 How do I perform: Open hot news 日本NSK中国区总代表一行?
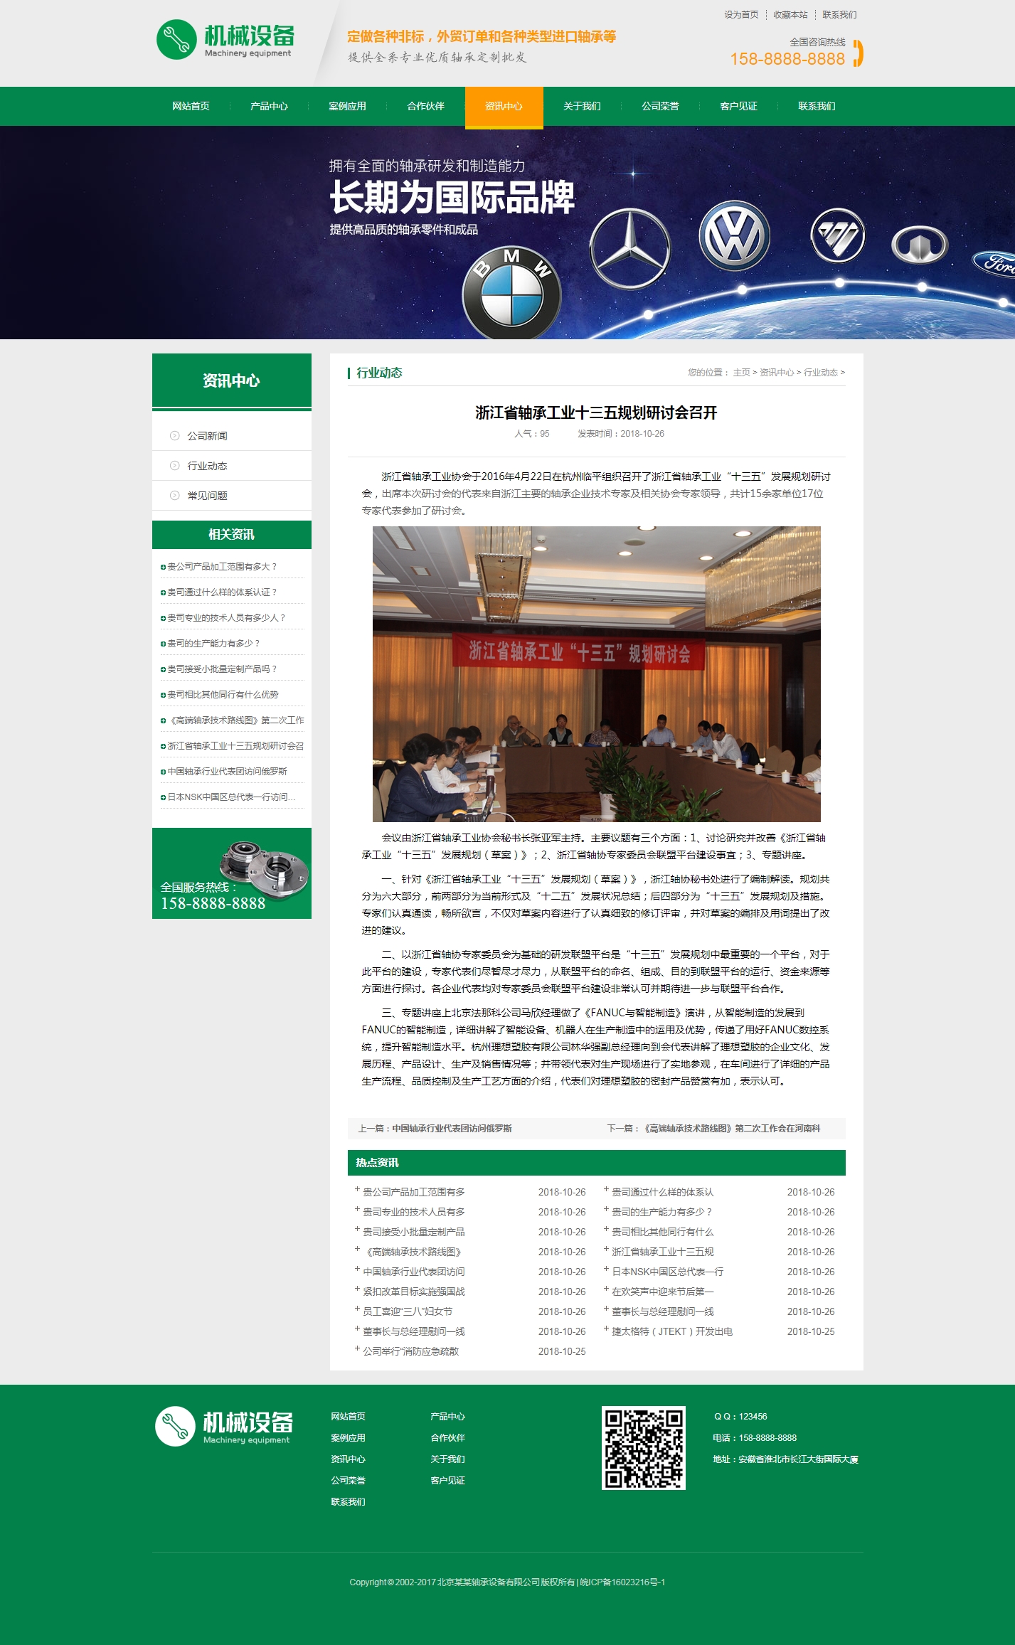(667, 1272)
